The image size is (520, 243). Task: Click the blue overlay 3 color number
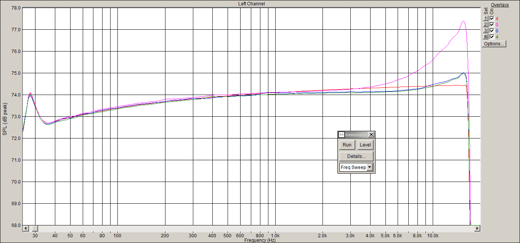(497, 31)
